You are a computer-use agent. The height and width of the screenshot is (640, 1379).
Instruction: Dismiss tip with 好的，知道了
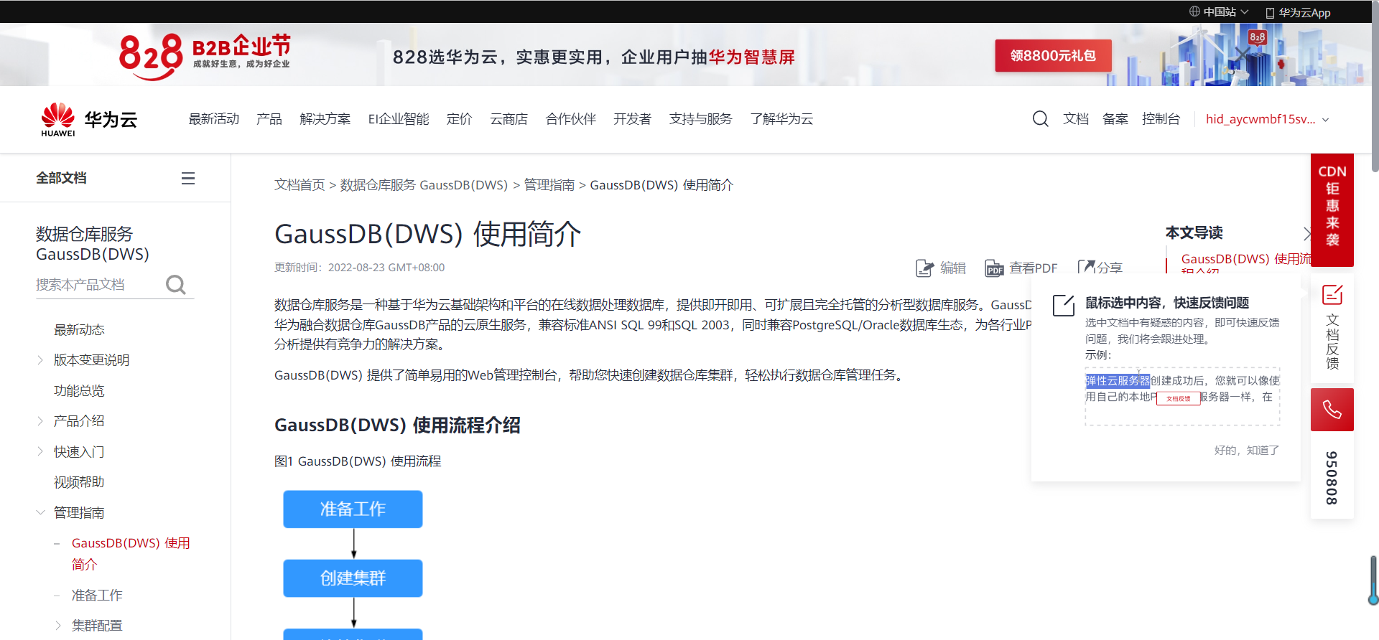[1246, 450]
